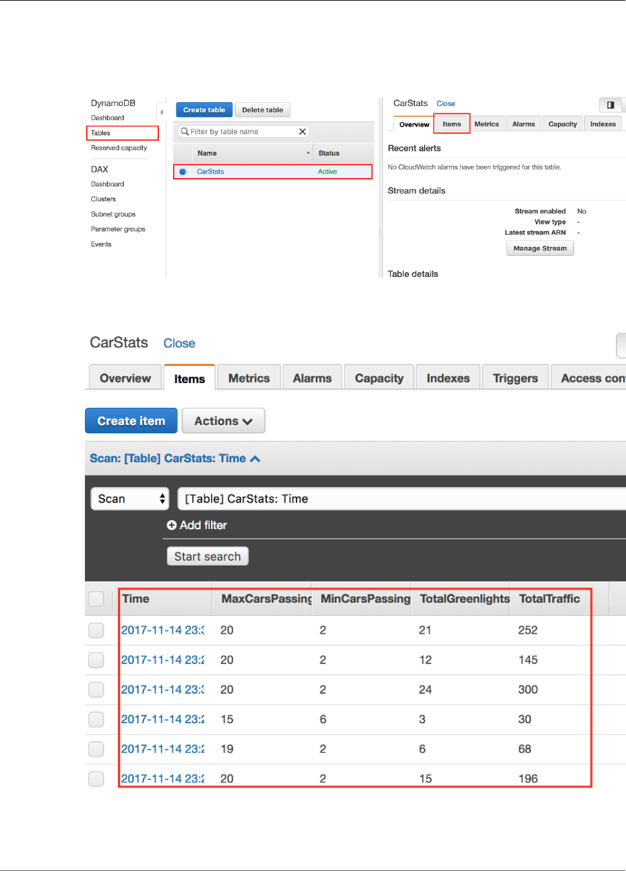Collapse the Scan: [Table] CarStats section
The height and width of the screenshot is (871, 626).
(175, 458)
